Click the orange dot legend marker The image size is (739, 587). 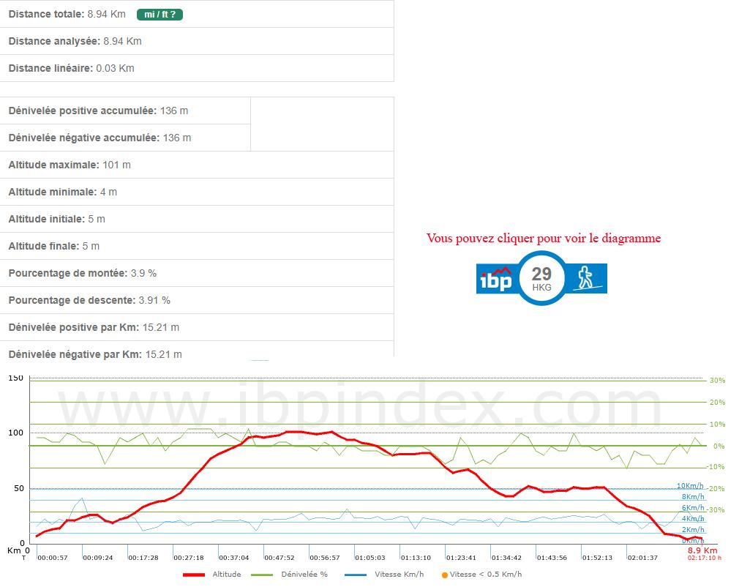(445, 575)
